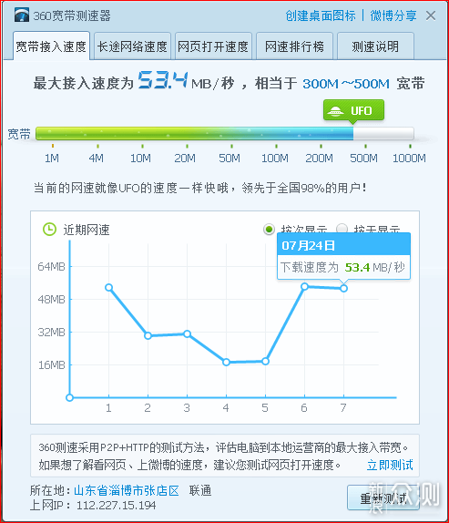Click the 16MB axis label
The width and height of the screenshot is (449, 523).
point(52,365)
